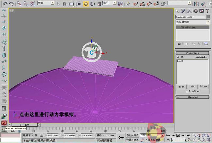Screen dimensions: 212x143
Task: Enable the Disabled checkbox
Action: click(x=187, y=91)
